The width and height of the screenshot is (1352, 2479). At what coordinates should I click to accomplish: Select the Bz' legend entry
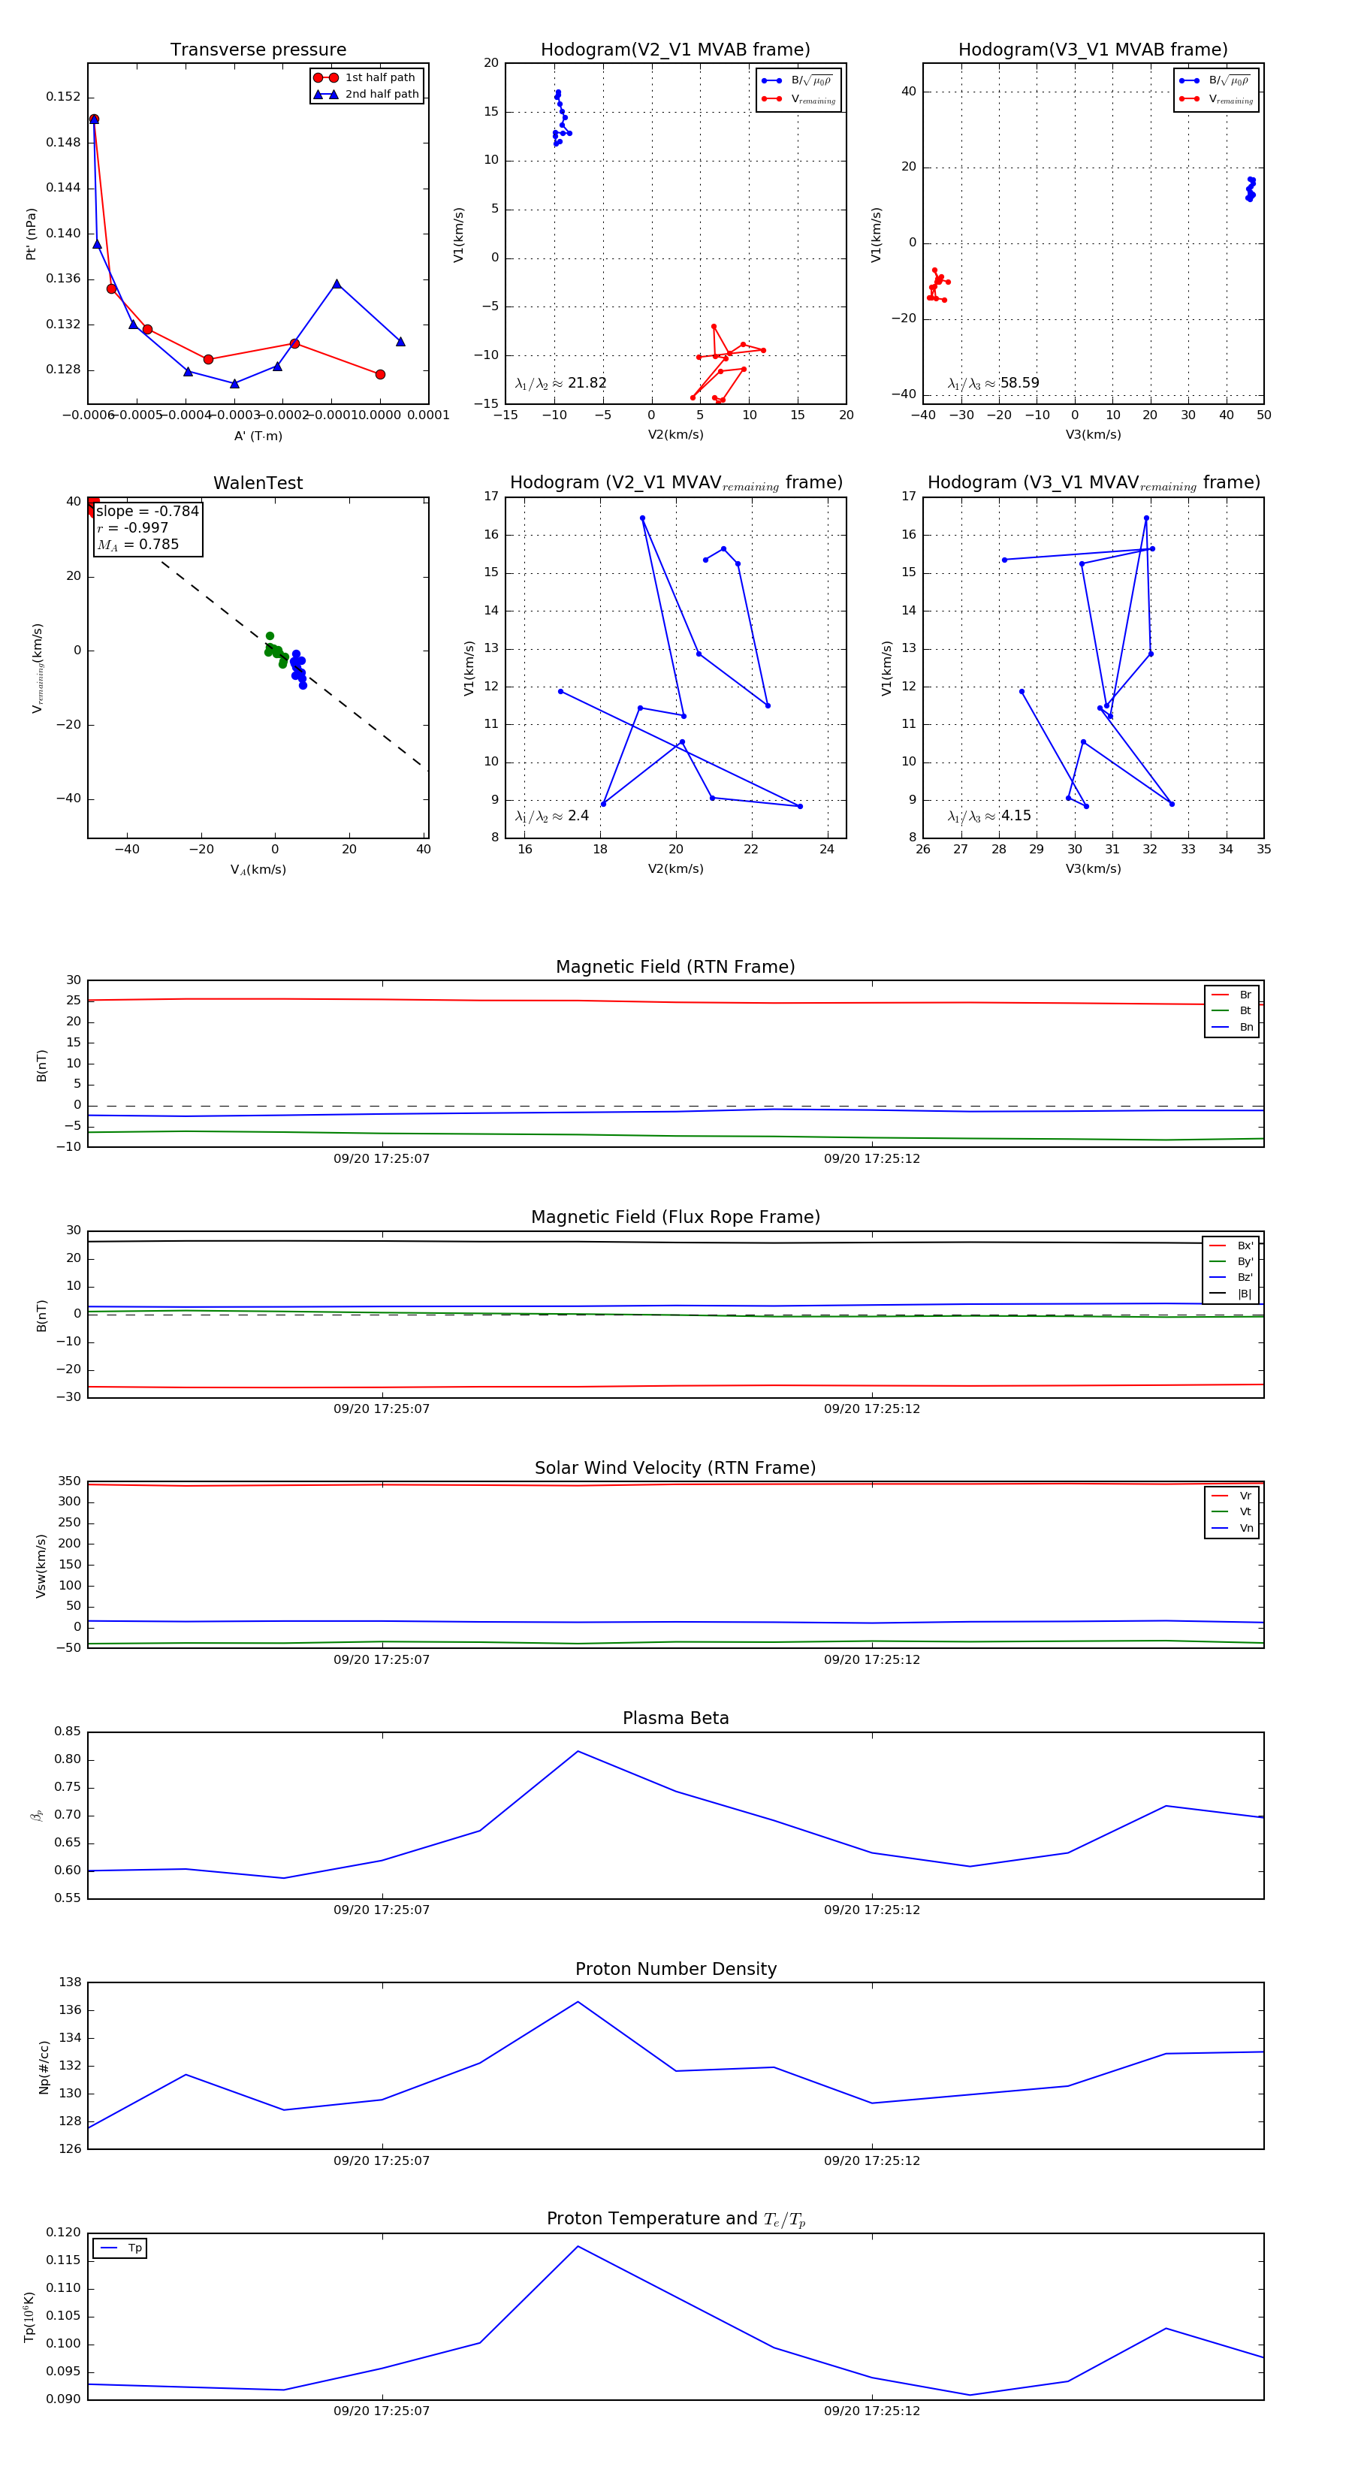(1231, 1278)
